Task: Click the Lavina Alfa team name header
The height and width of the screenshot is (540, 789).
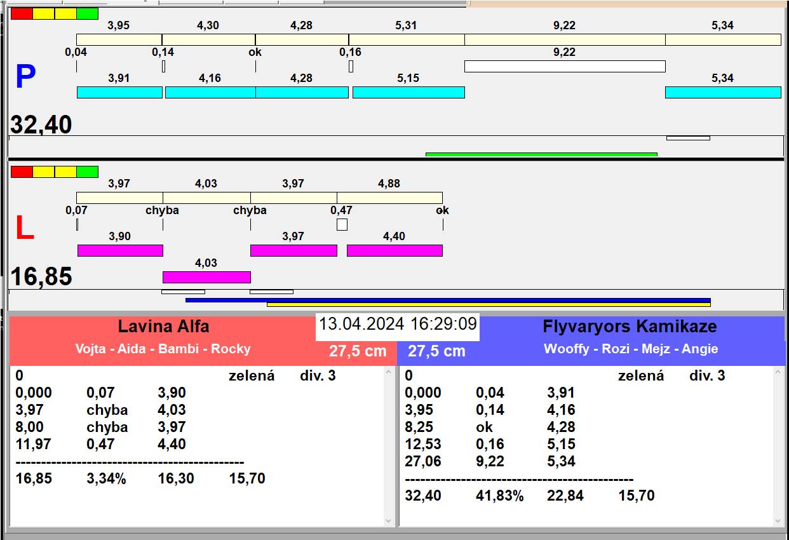Action: [x=163, y=327]
